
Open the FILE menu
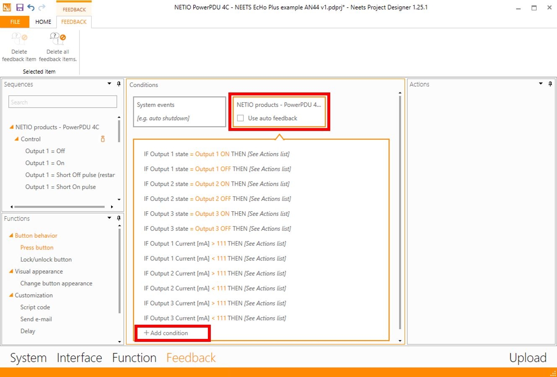tap(15, 22)
